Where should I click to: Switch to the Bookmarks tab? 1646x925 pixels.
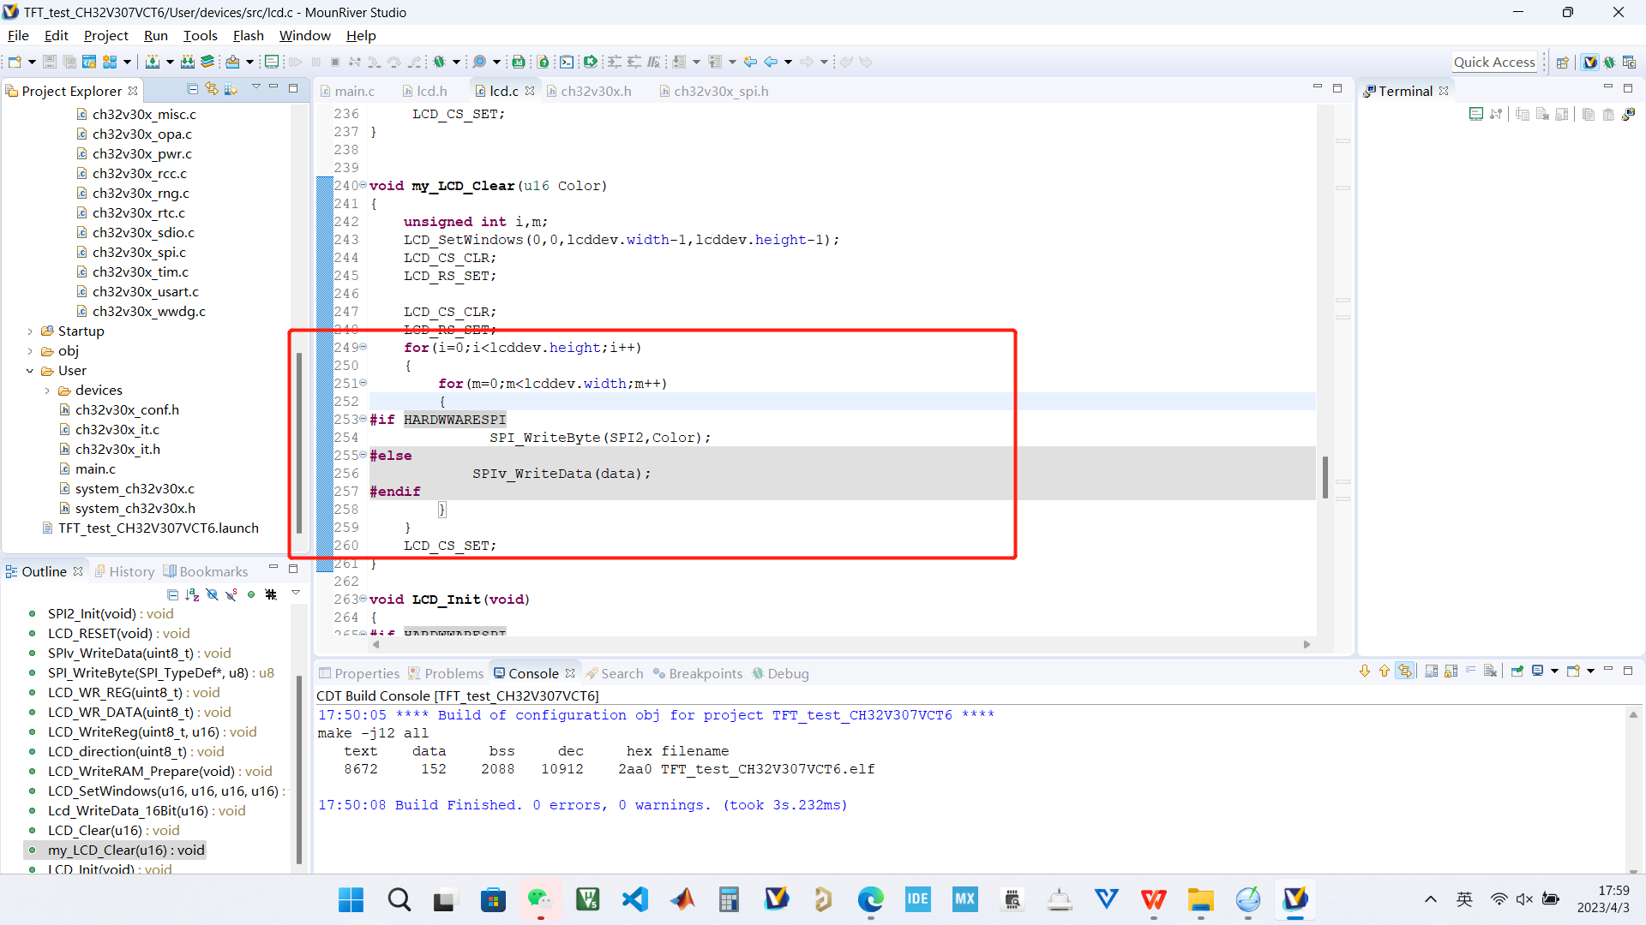pyautogui.click(x=206, y=571)
